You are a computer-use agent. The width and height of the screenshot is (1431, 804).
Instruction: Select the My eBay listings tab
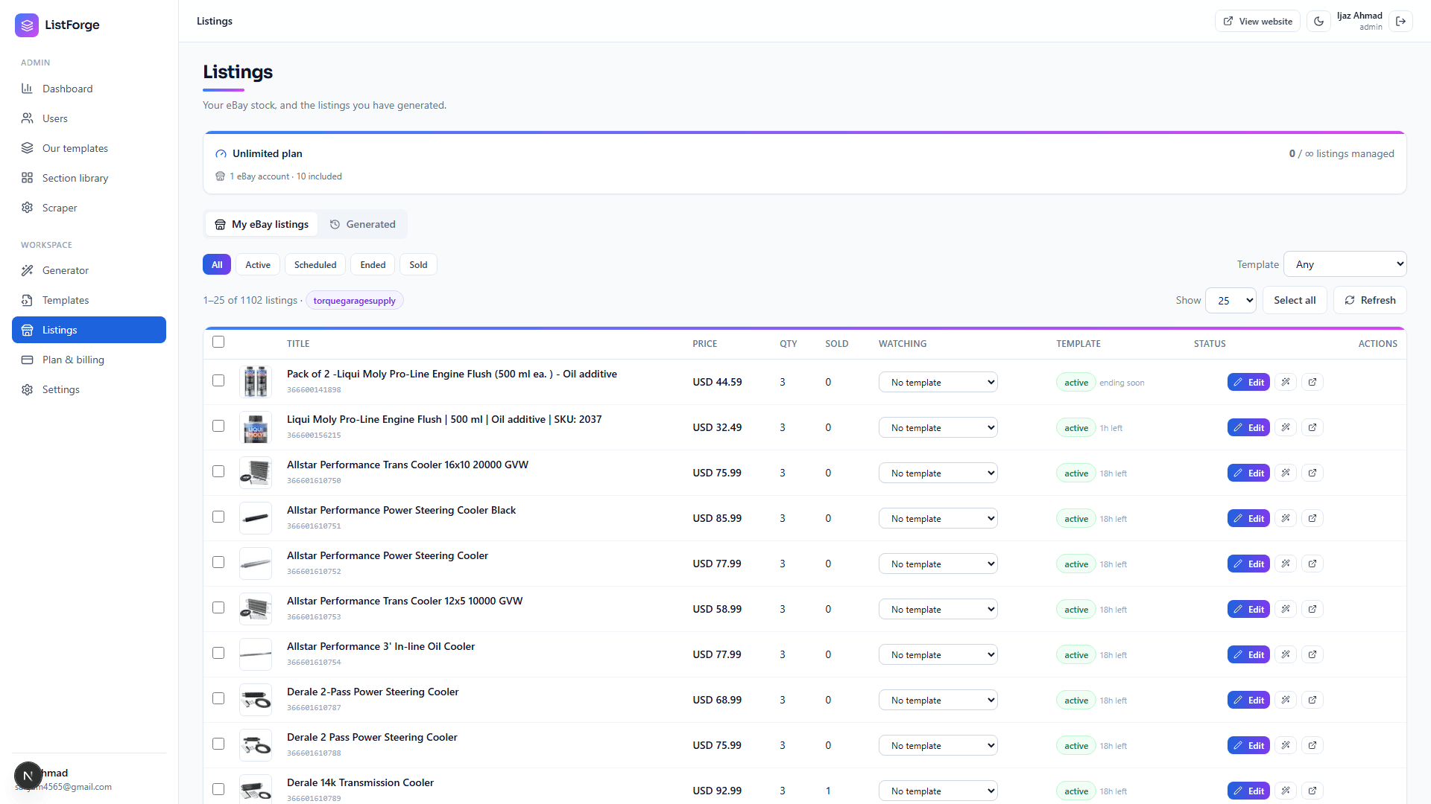[262, 224]
